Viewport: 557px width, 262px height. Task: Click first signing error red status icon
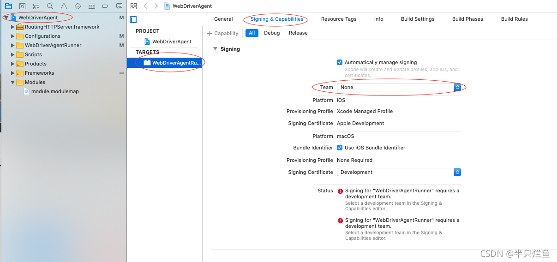point(340,191)
